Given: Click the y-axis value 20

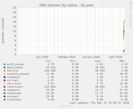Looking at the screenshot, I should click(14, 7).
